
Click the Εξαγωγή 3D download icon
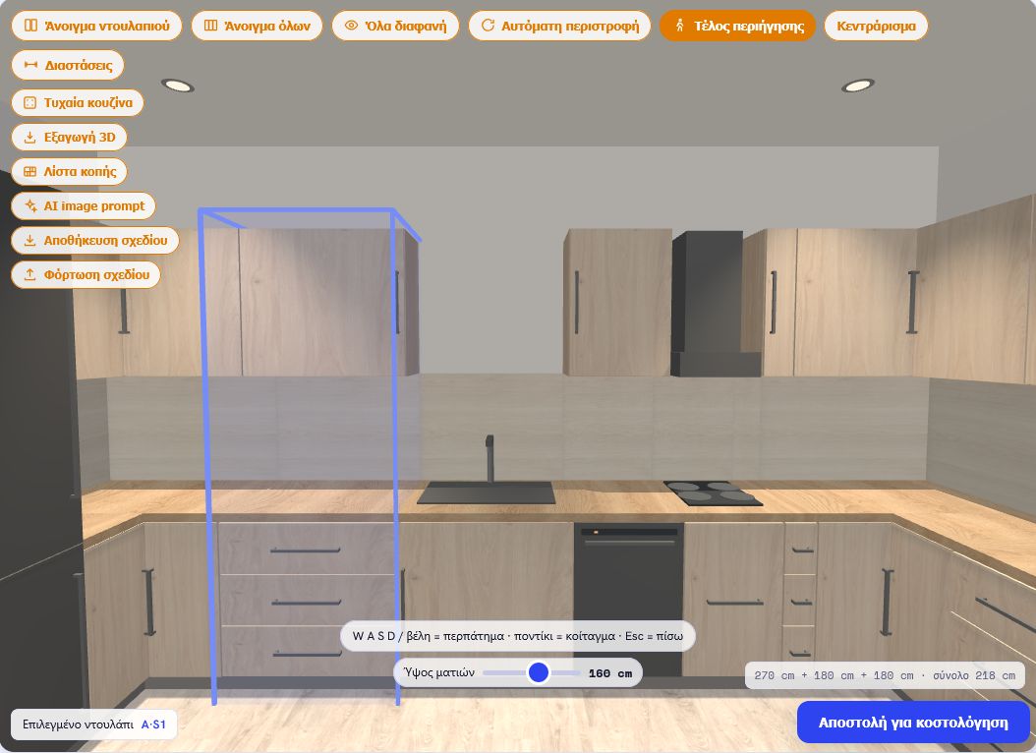(29, 138)
